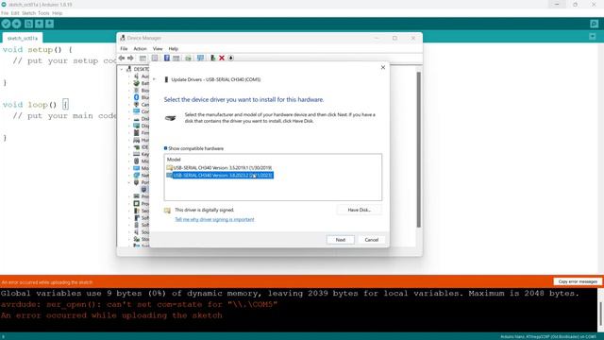Click the action pane toolbar icon next to Help
The image size is (604, 340).
tap(176, 58)
